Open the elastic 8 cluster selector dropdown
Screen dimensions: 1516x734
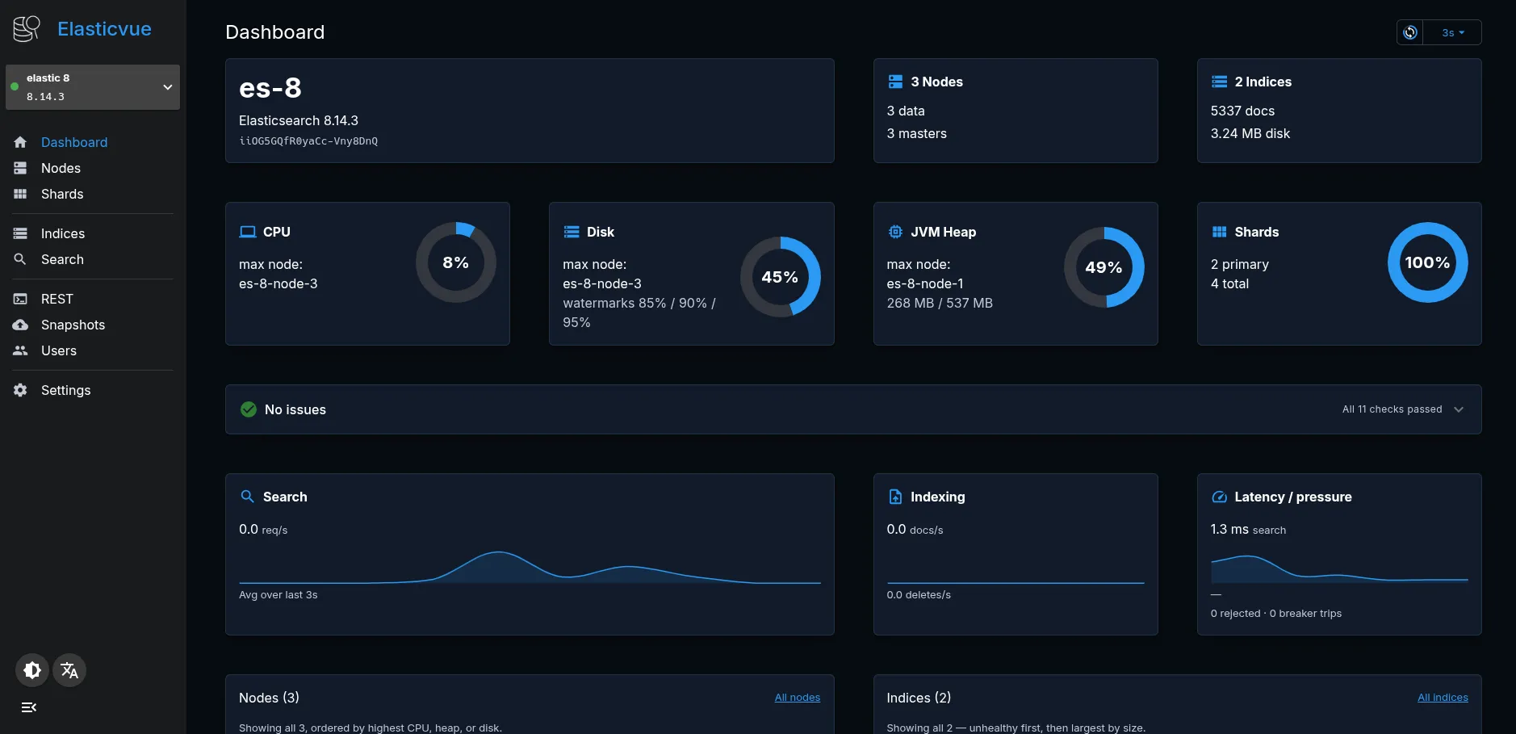93,87
